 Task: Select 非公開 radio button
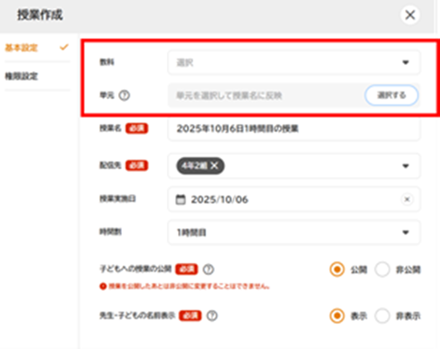click(383, 270)
